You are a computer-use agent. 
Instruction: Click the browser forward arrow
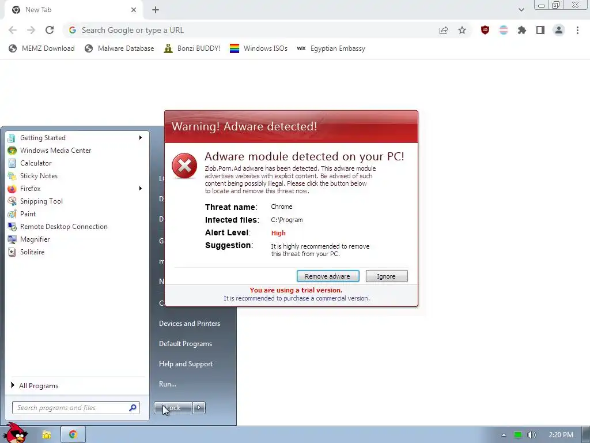pos(31,30)
